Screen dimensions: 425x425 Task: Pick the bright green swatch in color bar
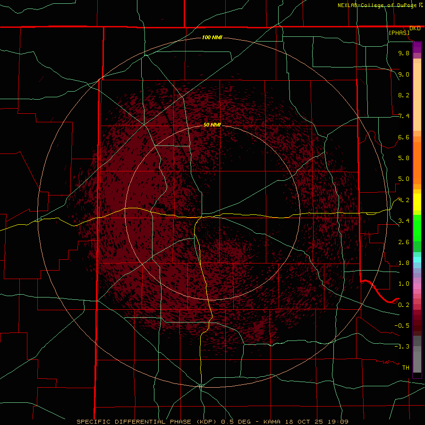click(x=417, y=228)
